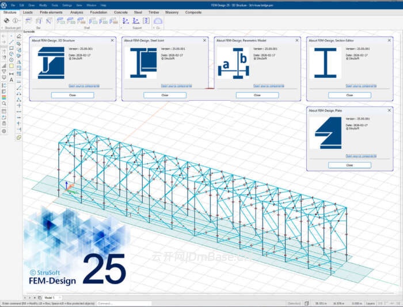Click the storey/structure grid globe icon
The image size is (403, 307).
tap(6, 21)
